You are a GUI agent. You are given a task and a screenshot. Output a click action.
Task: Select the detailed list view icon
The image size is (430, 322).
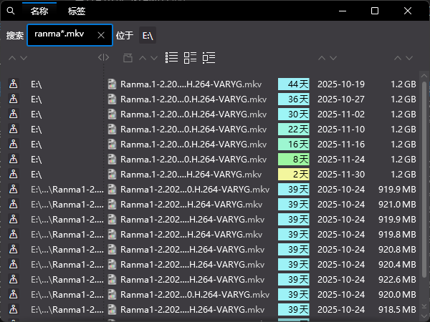pos(171,57)
